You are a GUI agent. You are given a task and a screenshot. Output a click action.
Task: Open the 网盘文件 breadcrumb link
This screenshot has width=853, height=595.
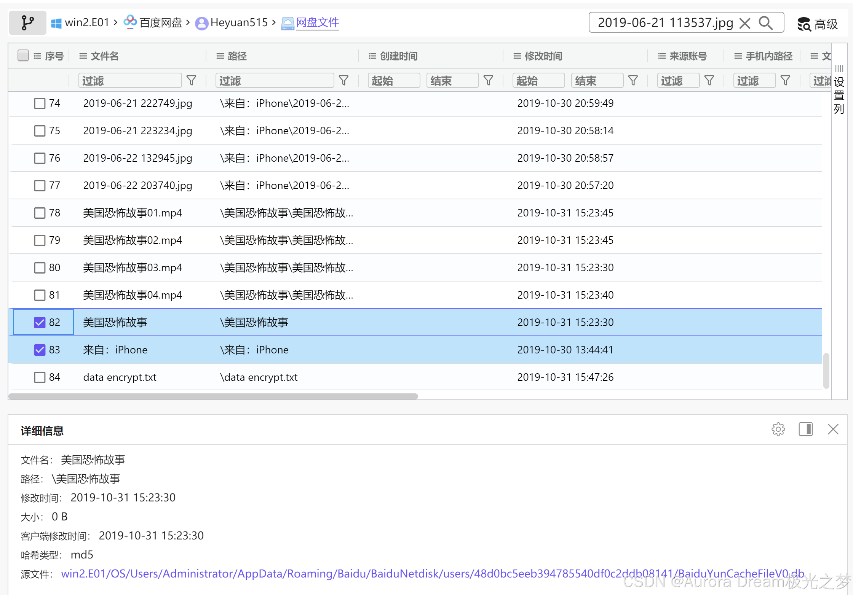coord(317,23)
